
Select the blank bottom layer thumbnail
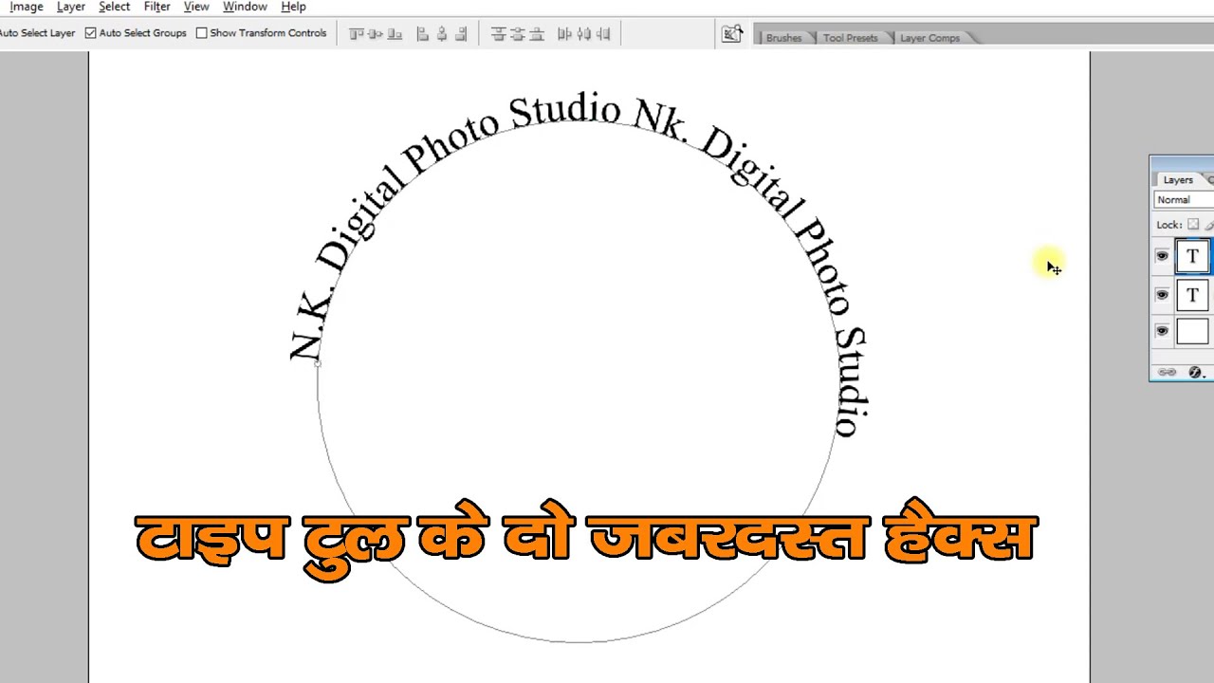point(1193,331)
